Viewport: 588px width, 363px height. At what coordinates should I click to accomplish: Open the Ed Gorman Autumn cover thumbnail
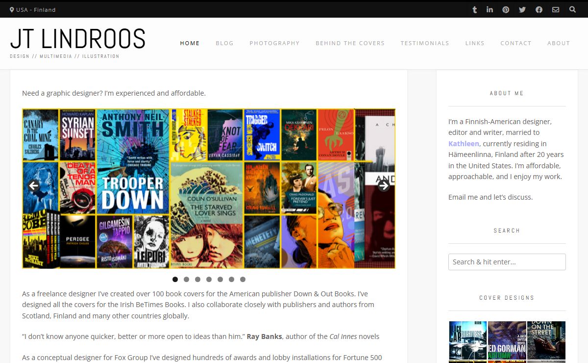507,340
